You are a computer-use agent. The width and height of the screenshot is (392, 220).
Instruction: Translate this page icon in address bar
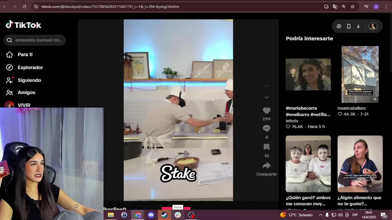335,6
